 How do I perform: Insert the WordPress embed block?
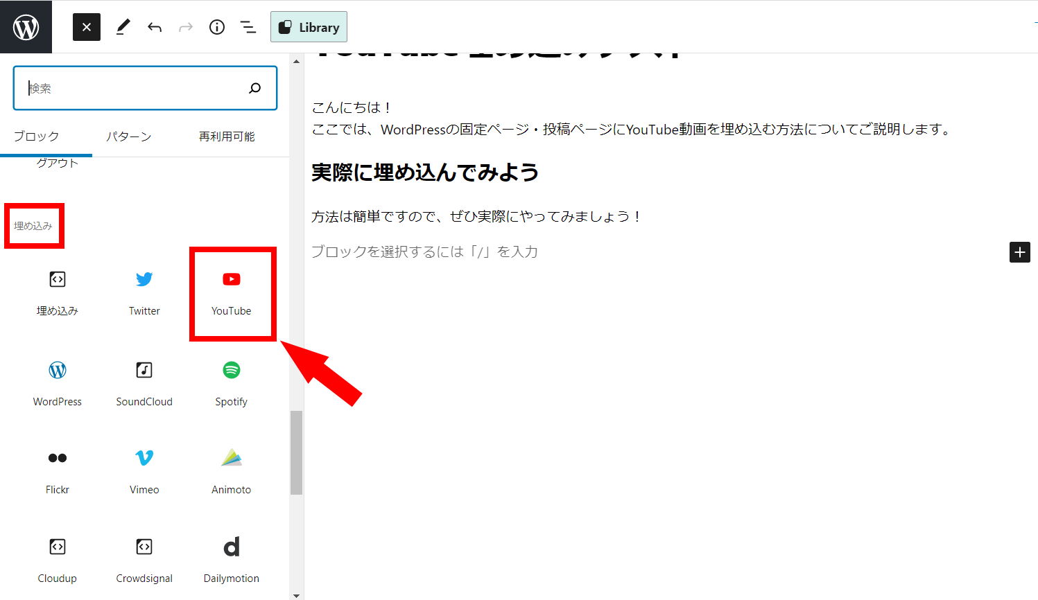pyautogui.click(x=58, y=384)
